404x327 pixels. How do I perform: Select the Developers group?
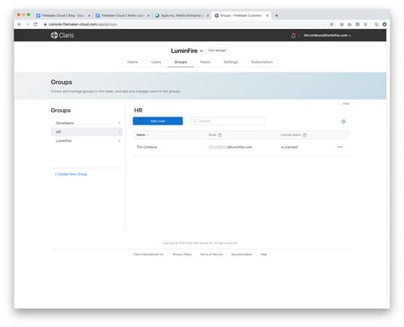click(x=87, y=123)
